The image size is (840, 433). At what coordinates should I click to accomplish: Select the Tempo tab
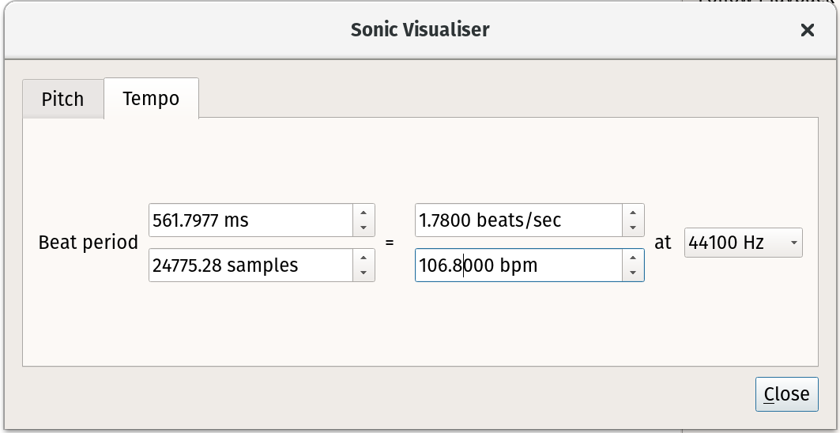(x=151, y=99)
